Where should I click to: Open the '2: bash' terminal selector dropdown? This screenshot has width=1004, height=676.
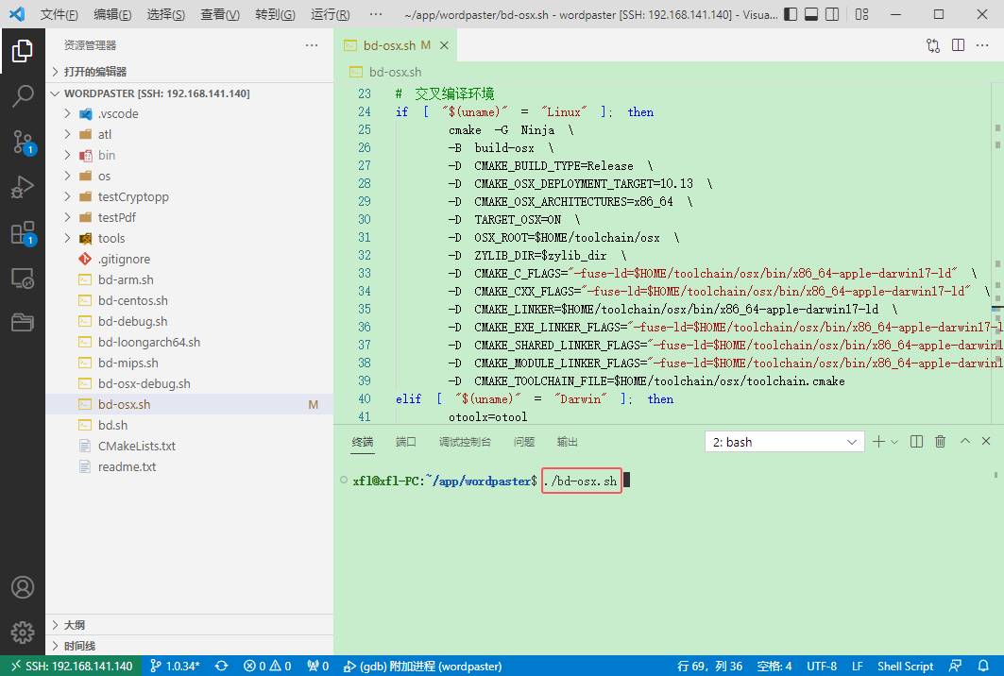784,442
